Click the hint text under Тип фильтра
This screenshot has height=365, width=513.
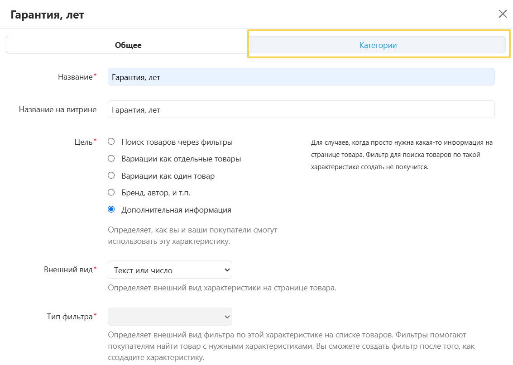pos(286,346)
